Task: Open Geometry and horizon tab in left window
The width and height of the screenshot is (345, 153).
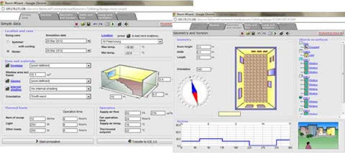Action: click(x=69, y=16)
